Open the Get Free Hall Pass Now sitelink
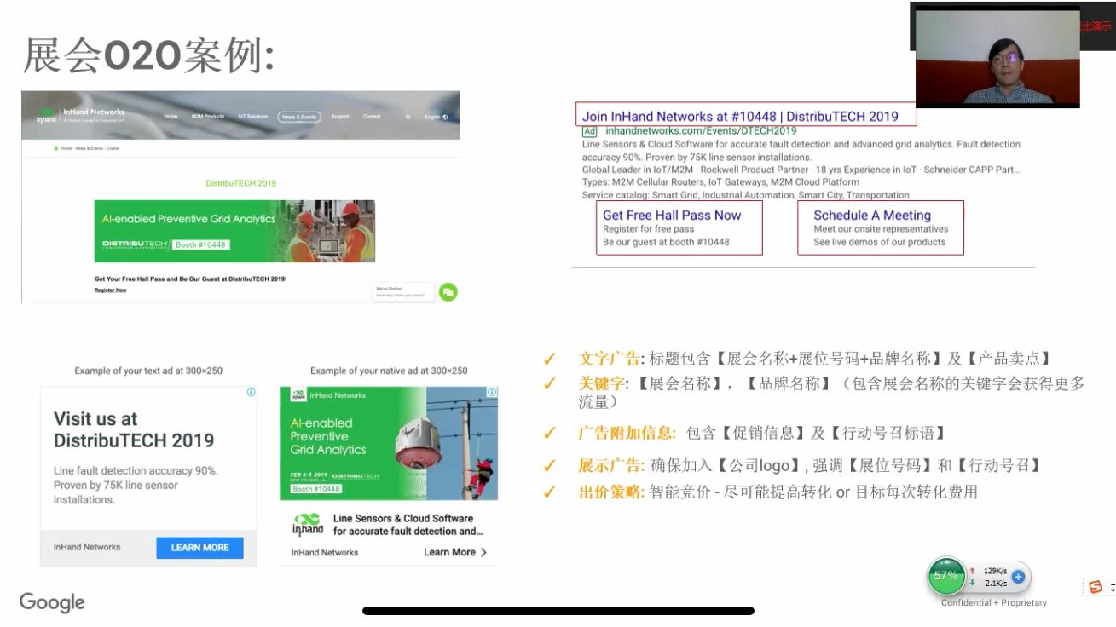Viewport: 1116px width, 627px height. pos(672,216)
